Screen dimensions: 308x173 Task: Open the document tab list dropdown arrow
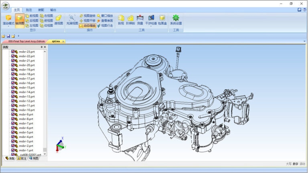304,41
